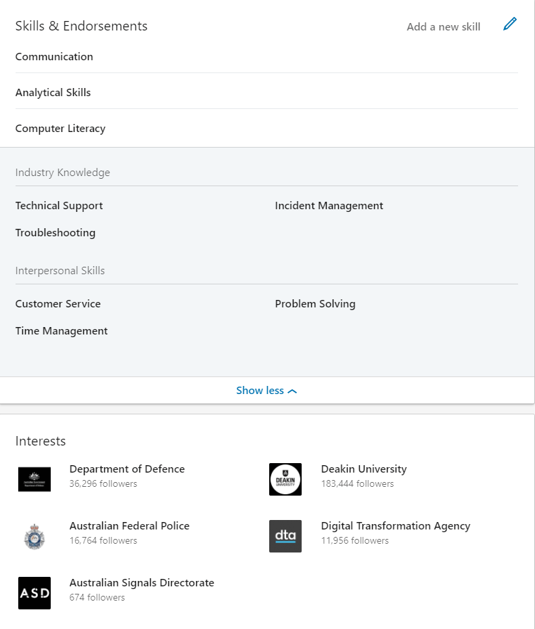Click Add a new skill
This screenshot has width=535, height=629.
click(x=443, y=27)
